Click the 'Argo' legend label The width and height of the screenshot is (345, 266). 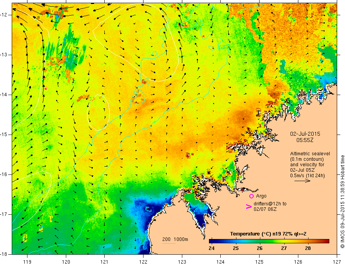[x=261, y=196]
